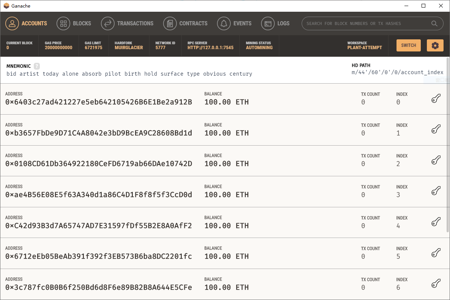Open settings gear button
Image resolution: width=450 pixels, height=300 pixels.
coord(435,45)
